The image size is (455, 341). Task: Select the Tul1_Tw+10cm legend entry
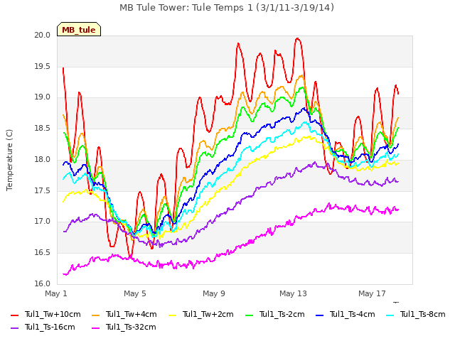coord(45,314)
